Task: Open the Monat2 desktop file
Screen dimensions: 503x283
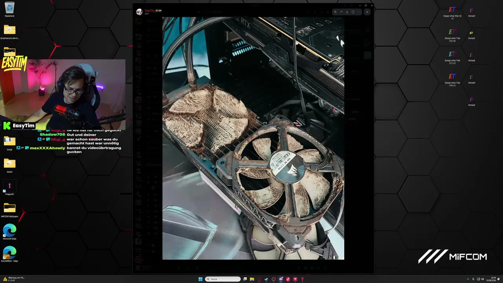Action: pyautogui.click(x=472, y=102)
